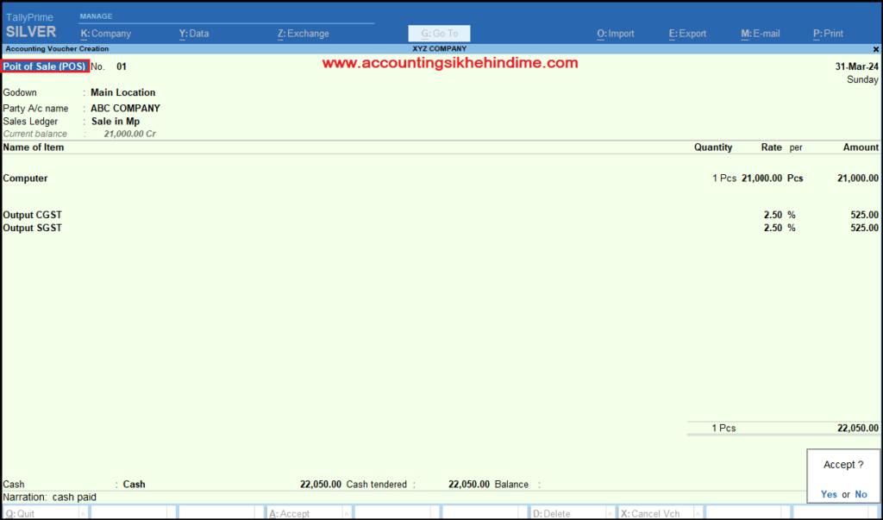Click the total quantity 1 Pcs
The width and height of the screenshot is (883, 520).
click(723, 429)
